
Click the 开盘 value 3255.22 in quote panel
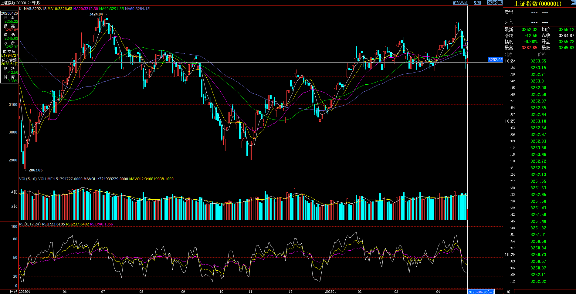click(567, 42)
